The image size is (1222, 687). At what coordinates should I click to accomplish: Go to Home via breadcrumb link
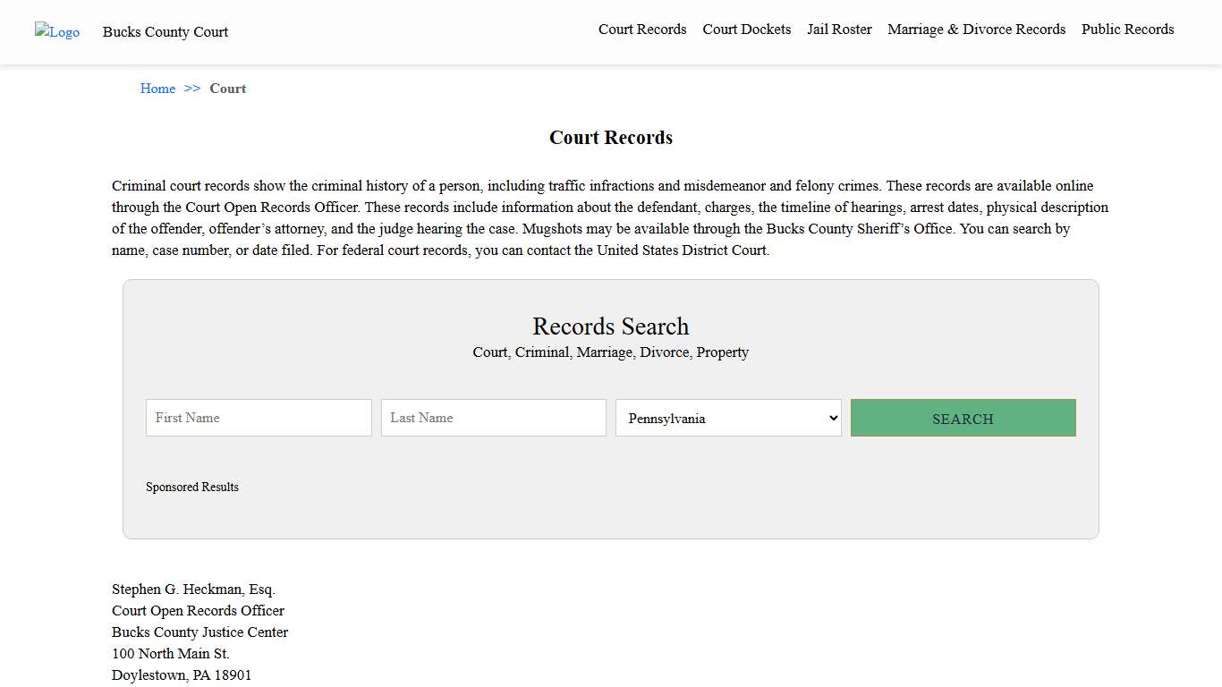(157, 88)
